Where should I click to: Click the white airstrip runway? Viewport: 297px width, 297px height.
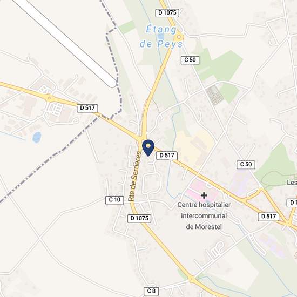(65, 42)
